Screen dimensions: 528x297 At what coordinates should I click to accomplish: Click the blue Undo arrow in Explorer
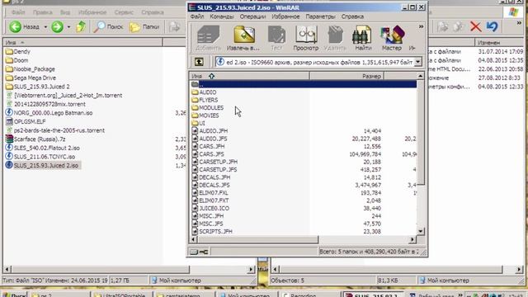coord(493,26)
